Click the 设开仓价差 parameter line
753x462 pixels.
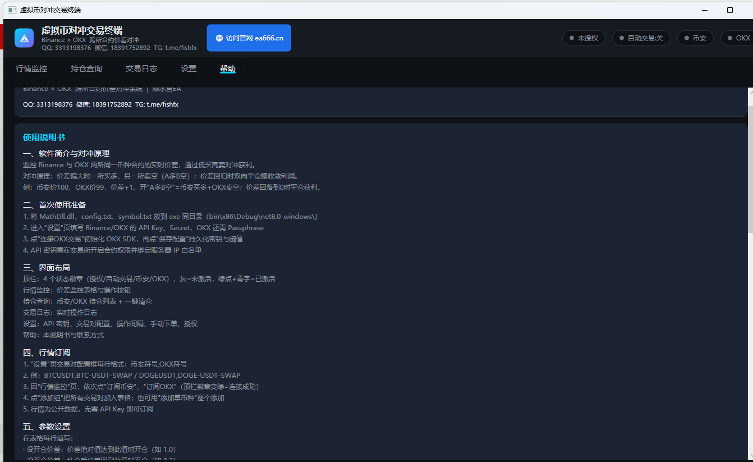point(99,449)
